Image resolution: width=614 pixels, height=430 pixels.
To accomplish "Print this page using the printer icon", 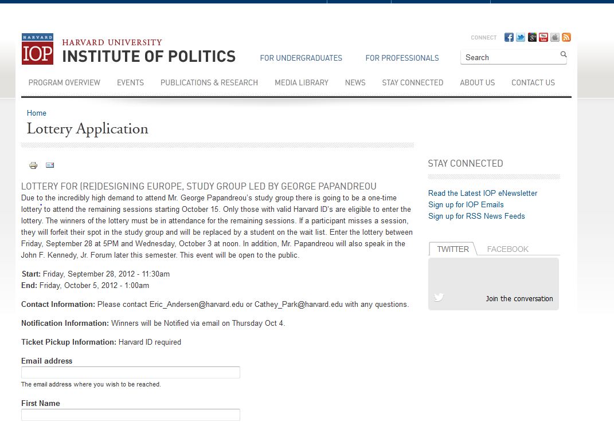I will pos(33,165).
